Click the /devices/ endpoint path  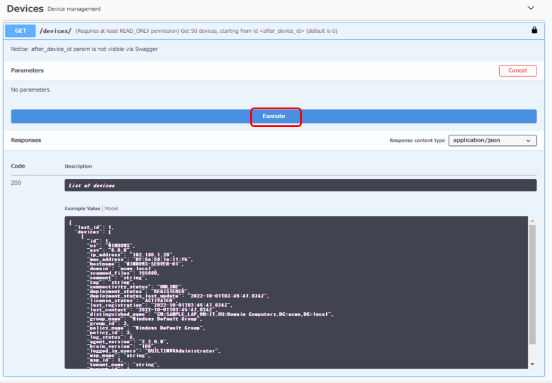click(x=55, y=30)
